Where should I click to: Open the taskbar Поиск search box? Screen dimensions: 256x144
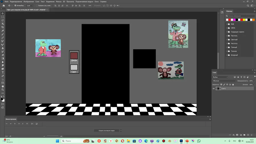pos(75,141)
